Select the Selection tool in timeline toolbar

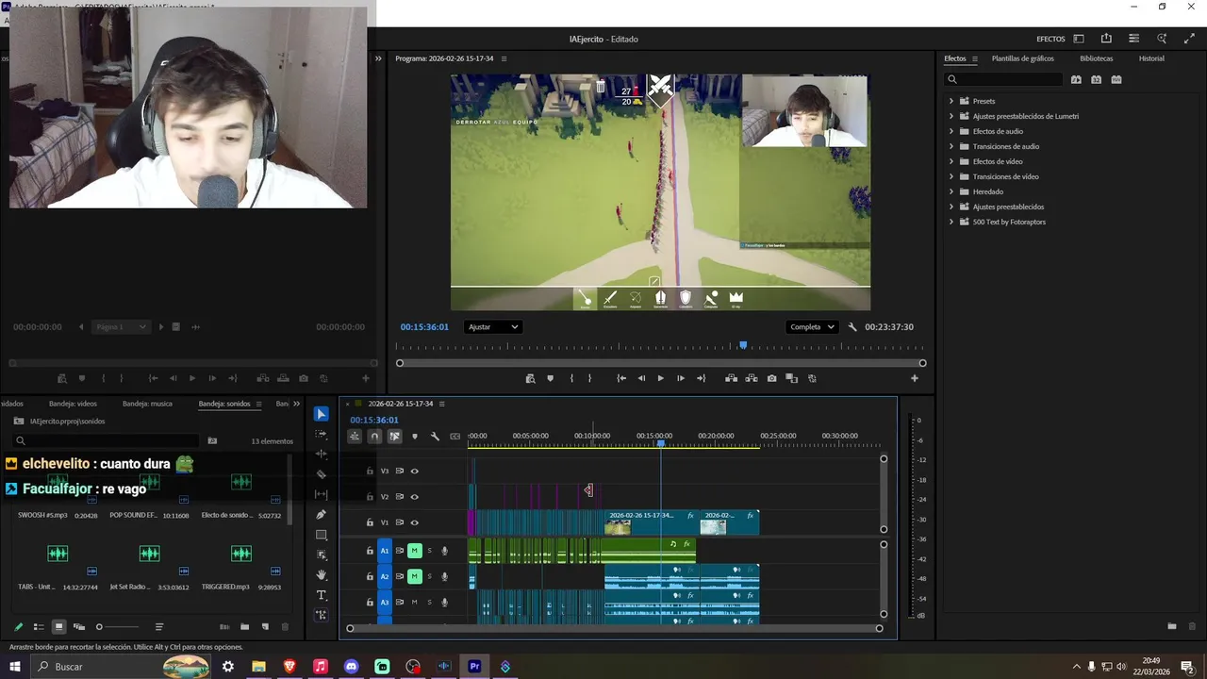[x=321, y=414]
